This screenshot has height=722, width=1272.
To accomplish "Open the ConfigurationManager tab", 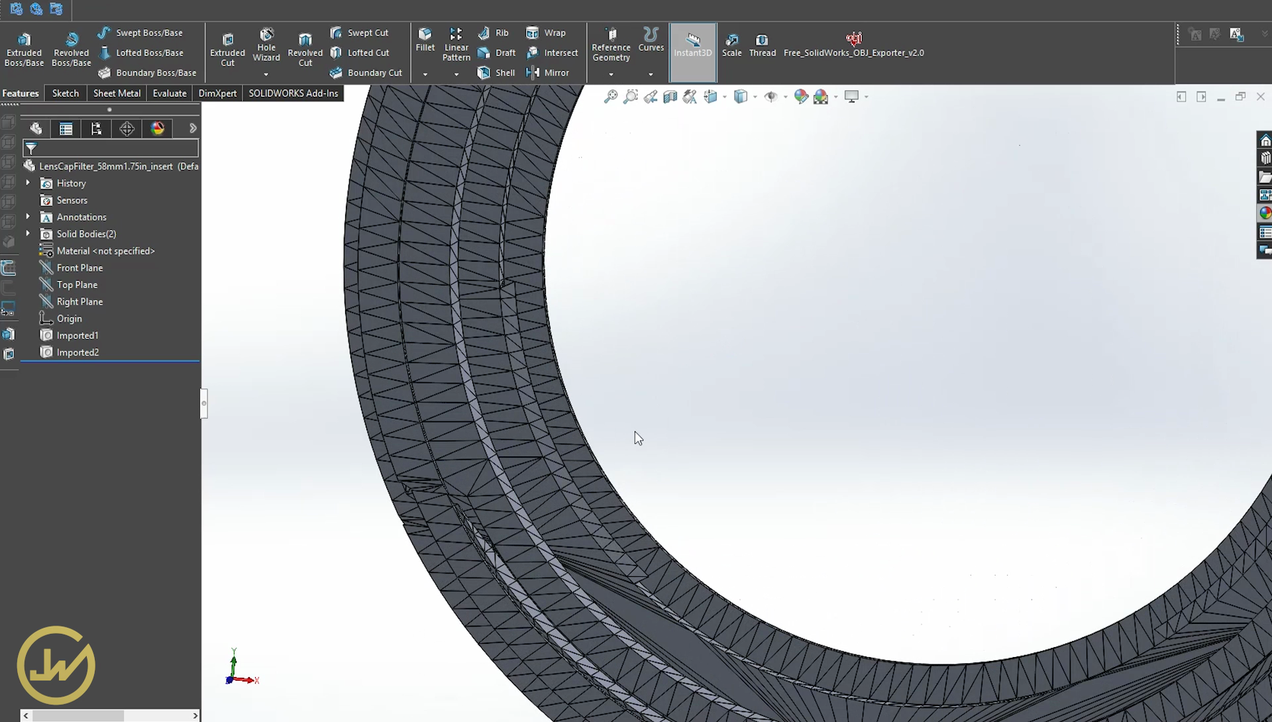I will (x=96, y=129).
